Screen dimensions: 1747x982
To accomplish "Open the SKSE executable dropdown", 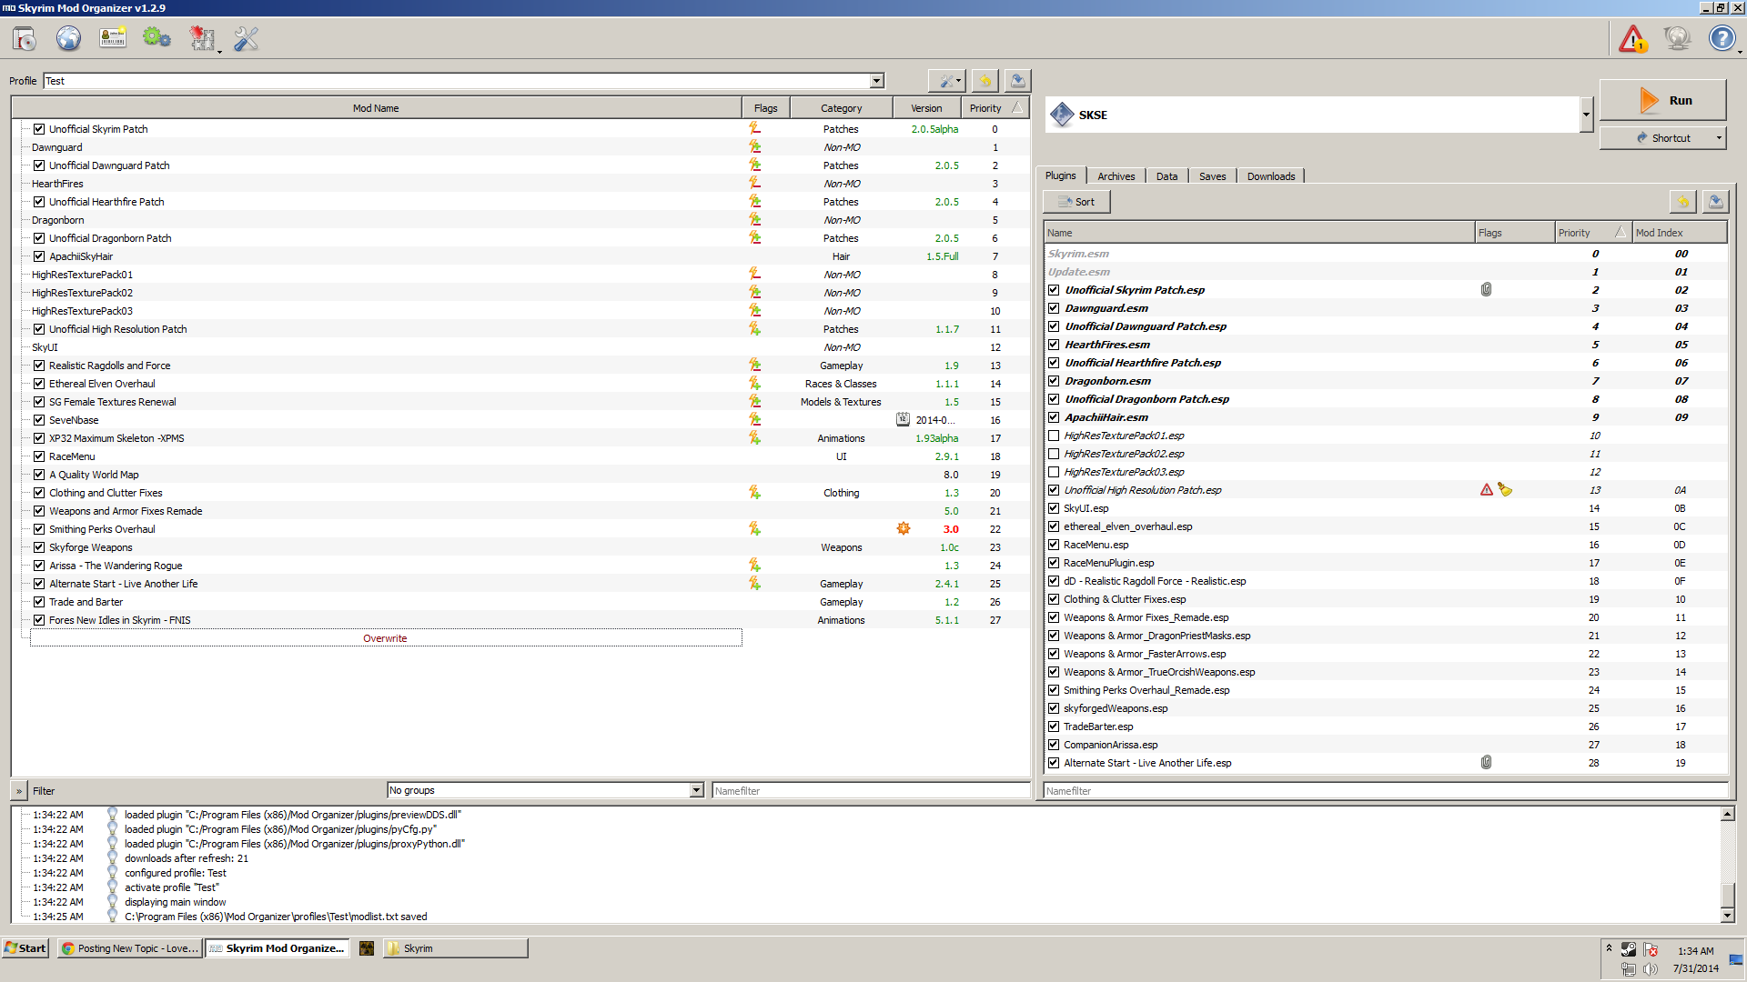I will coord(1586,115).
